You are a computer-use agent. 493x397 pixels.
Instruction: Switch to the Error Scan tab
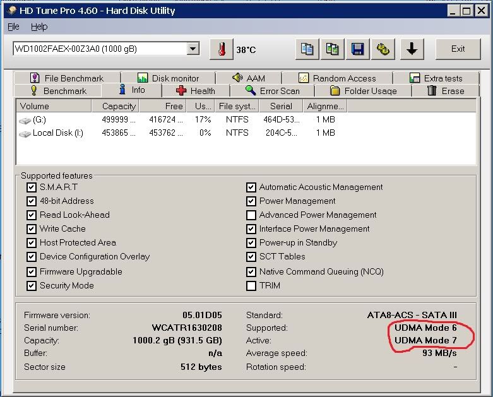pyautogui.click(x=273, y=91)
